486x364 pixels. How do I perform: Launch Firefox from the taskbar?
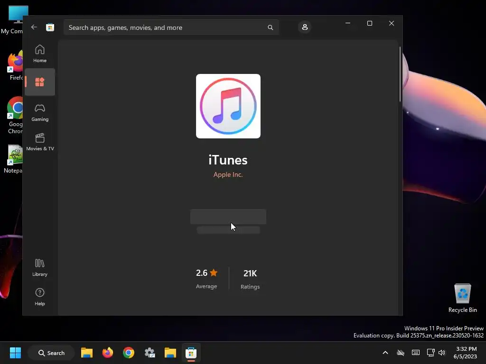[108, 353]
